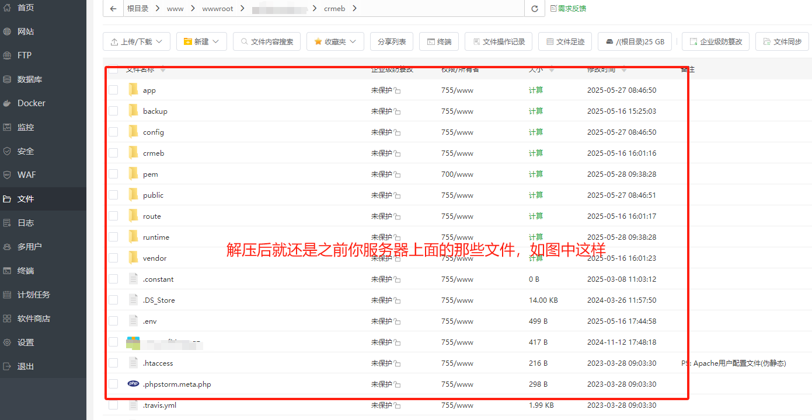Click the .phpstorm.meta.php file icon

[x=133, y=384]
